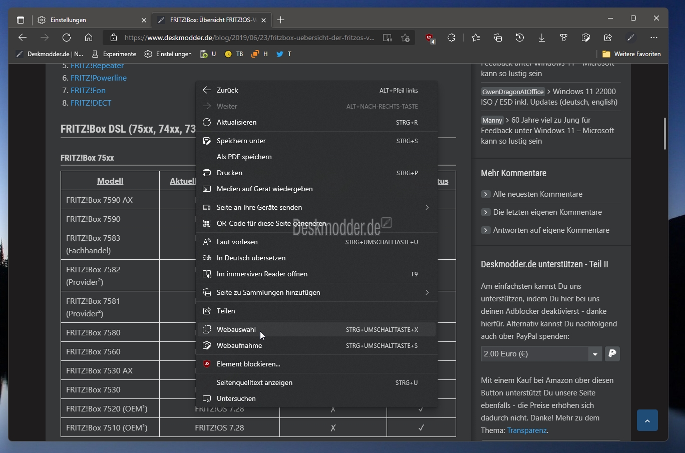The image size is (685, 453).
Task: Go back with the toolbar arrow
Action: (23, 38)
